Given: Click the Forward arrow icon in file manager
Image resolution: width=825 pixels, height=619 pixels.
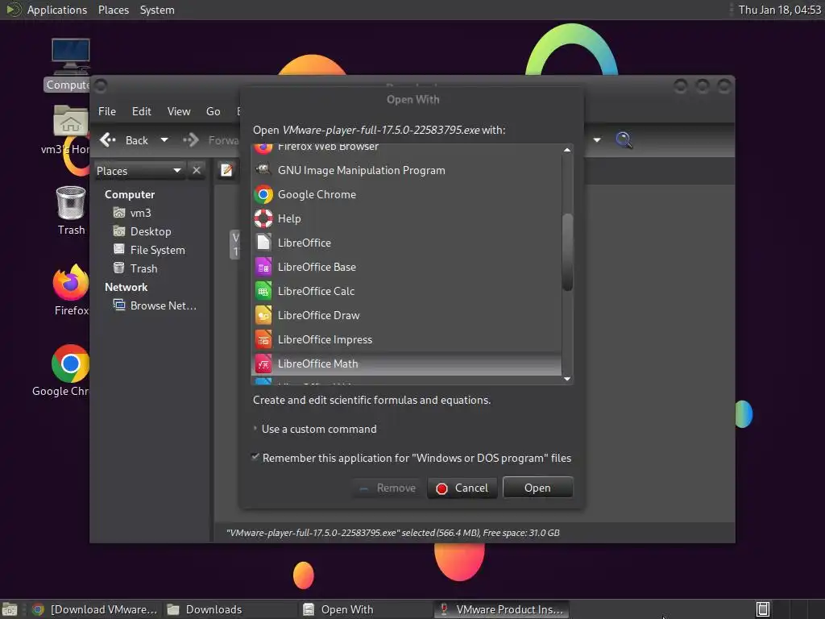Looking at the screenshot, I should point(191,140).
